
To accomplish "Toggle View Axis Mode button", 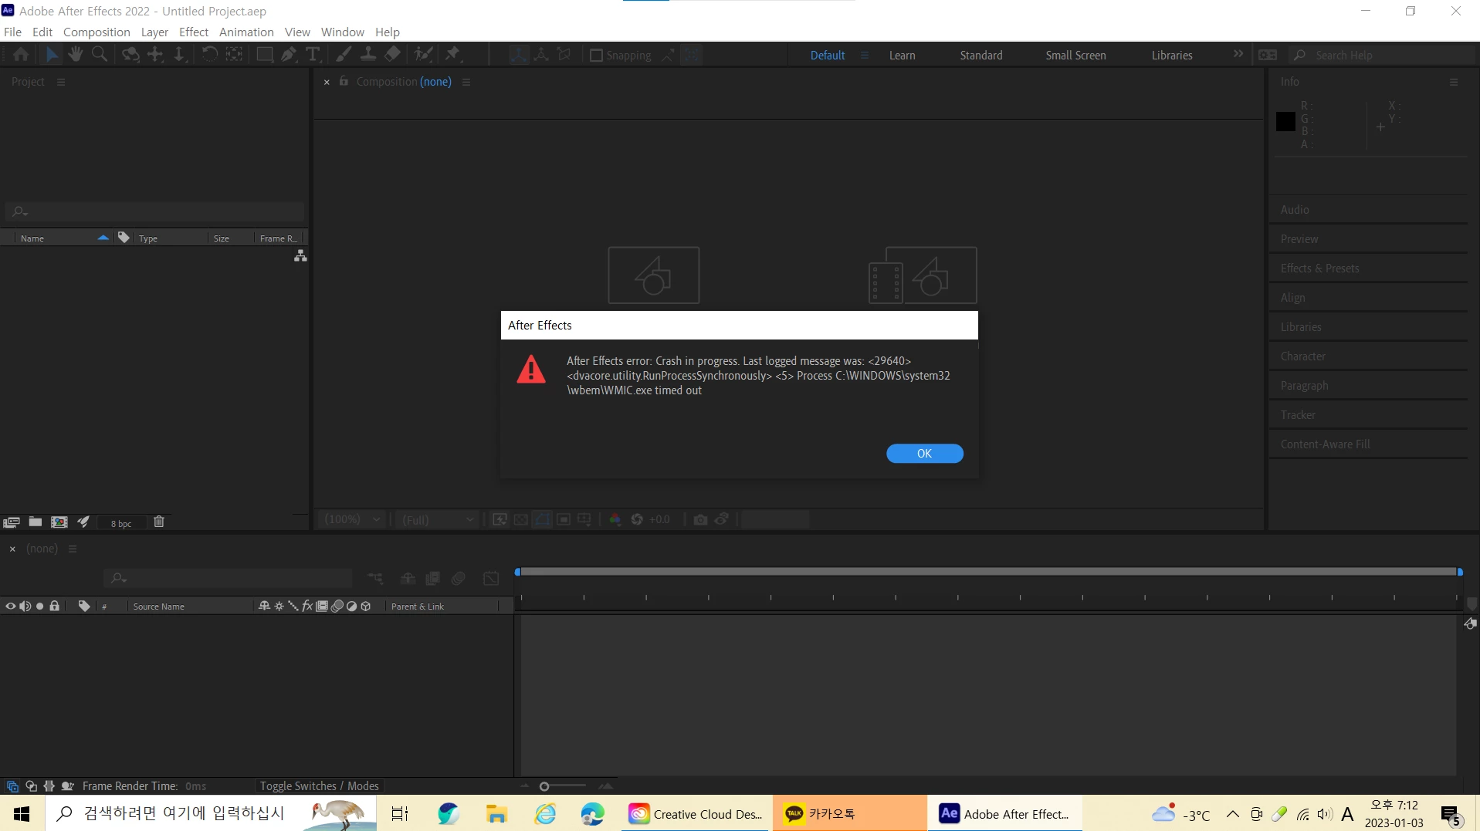I will click(x=564, y=55).
